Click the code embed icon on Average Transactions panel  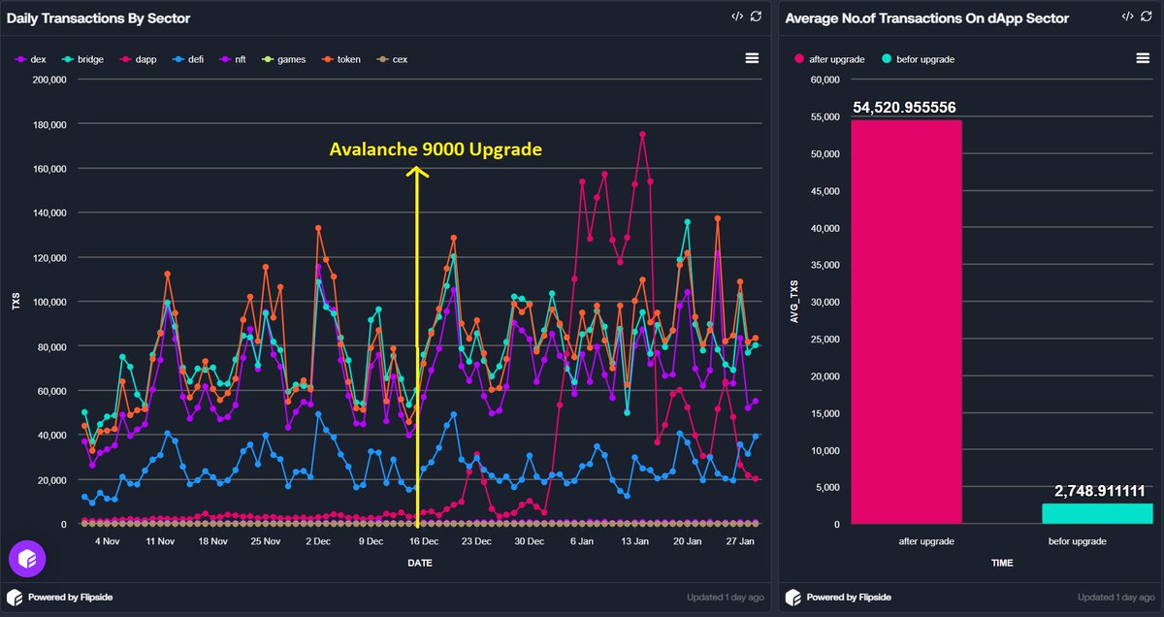tap(1127, 16)
